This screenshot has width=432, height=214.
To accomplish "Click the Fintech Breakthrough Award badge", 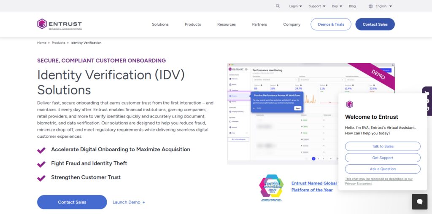I will (x=271, y=188).
